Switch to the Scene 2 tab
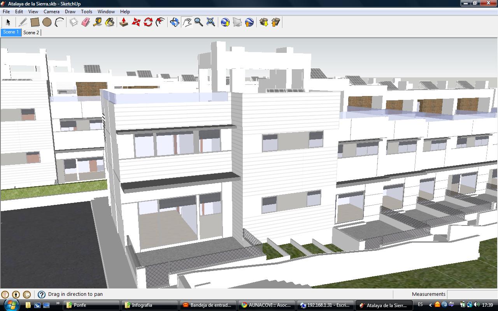Screen dimensions: 498x311 click(31, 33)
